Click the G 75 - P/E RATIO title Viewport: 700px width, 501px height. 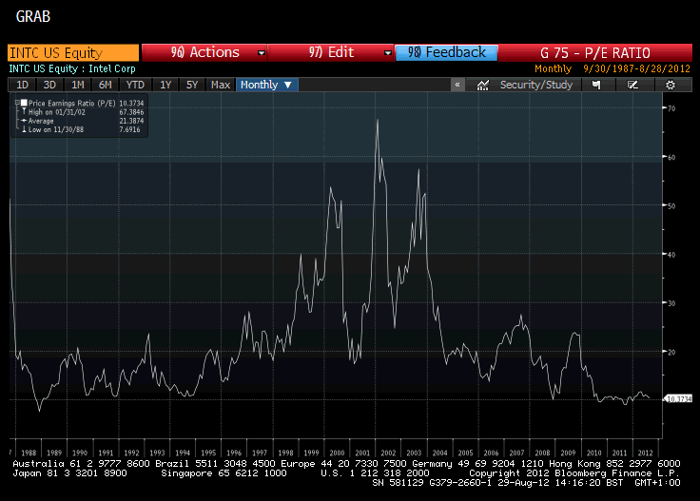[594, 53]
